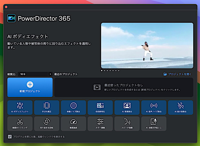Open the 動画のトリミング trimming tool
Viewport: 200px width, 146px height.
(20, 123)
